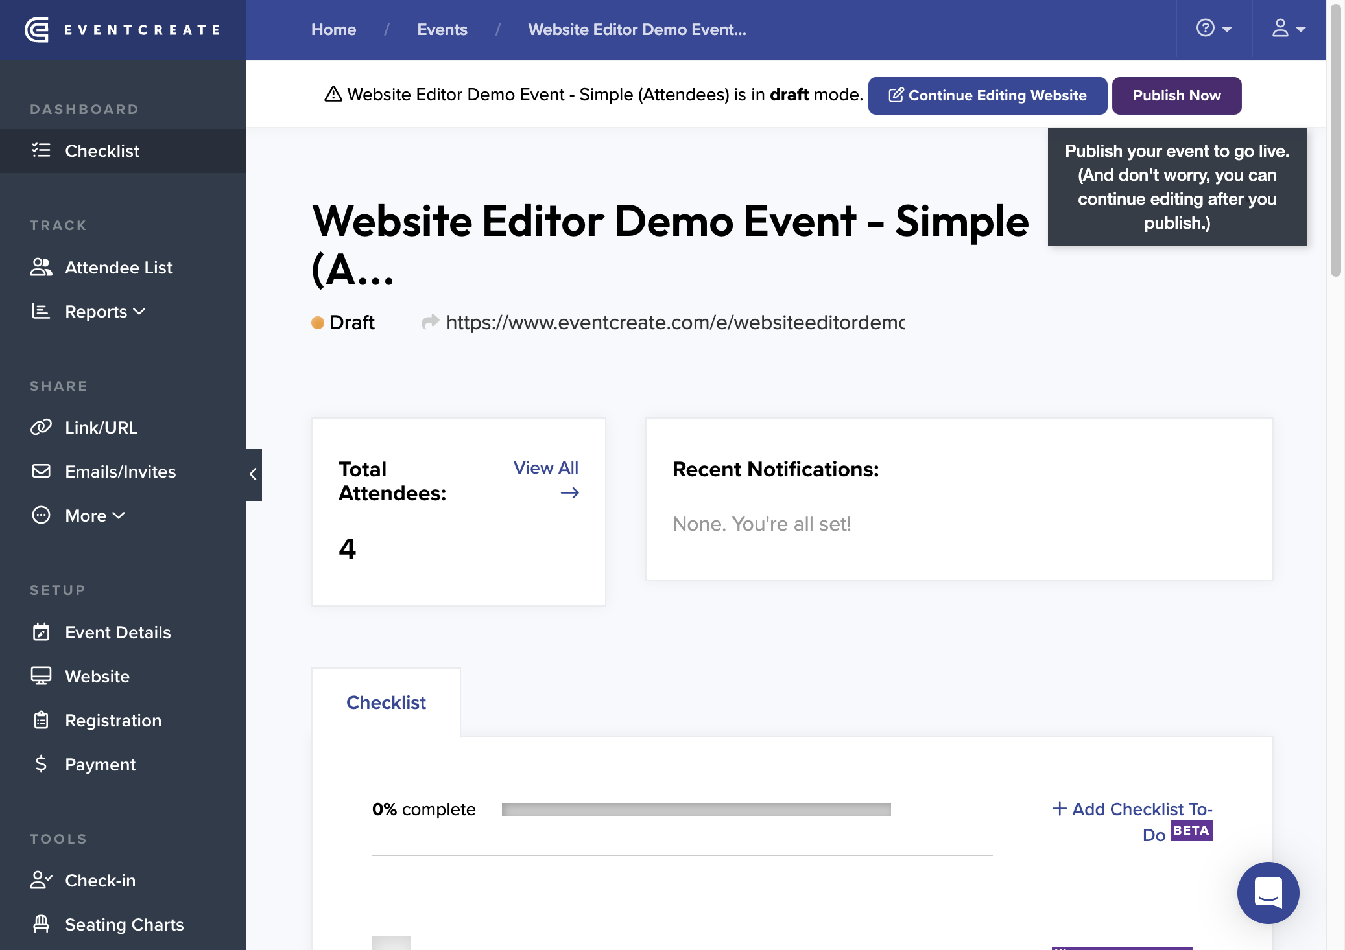
Task: Click the Publish Now button
Action: 1176,96
